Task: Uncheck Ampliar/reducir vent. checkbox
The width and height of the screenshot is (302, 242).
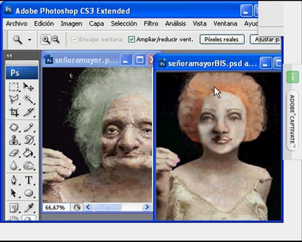Action: coord(132,39)
